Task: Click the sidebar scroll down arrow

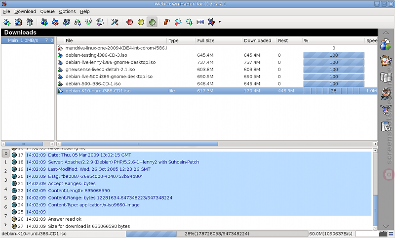Action: point(386,227)
